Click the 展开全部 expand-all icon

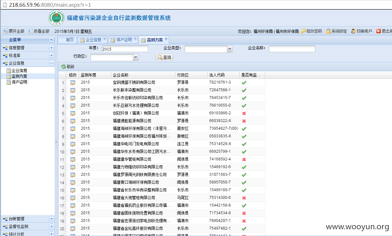point(5,31)
